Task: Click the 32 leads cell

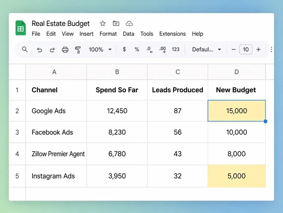Action: [178, 176]
